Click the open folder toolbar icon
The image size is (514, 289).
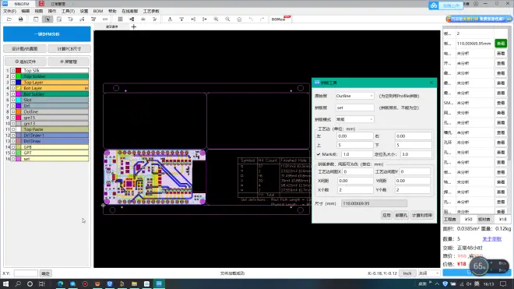pos(9,19)
